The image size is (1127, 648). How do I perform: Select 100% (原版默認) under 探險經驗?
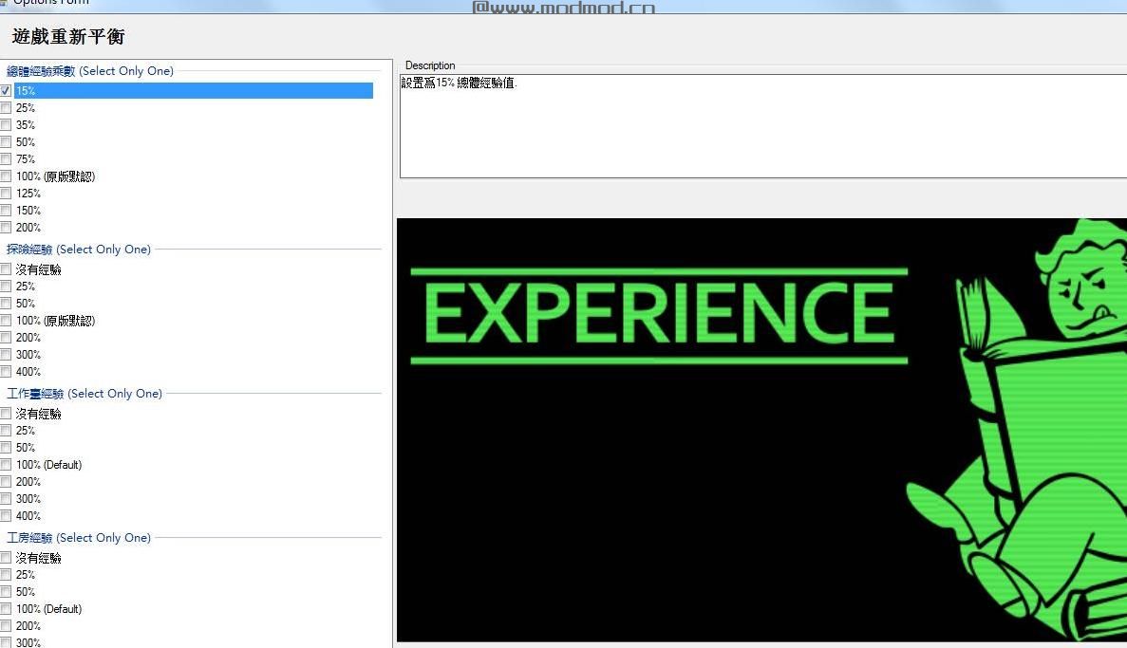coord(6,321)
